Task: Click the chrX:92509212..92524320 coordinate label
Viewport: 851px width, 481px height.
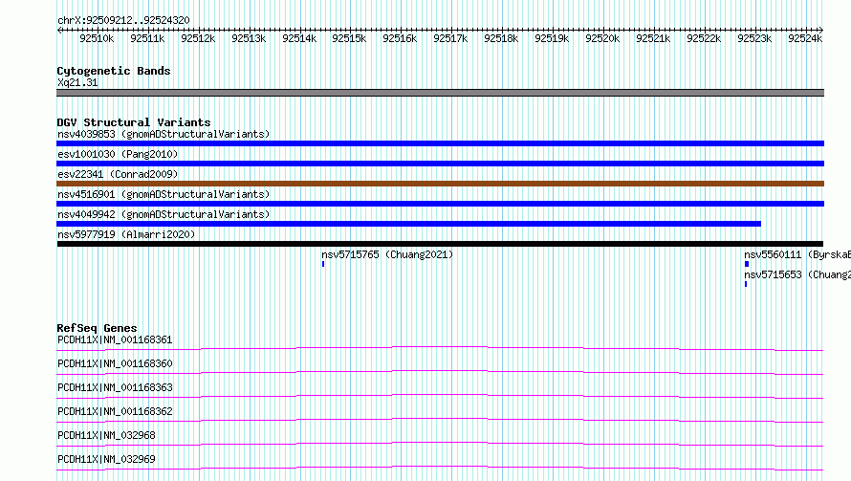Action: 123,21
